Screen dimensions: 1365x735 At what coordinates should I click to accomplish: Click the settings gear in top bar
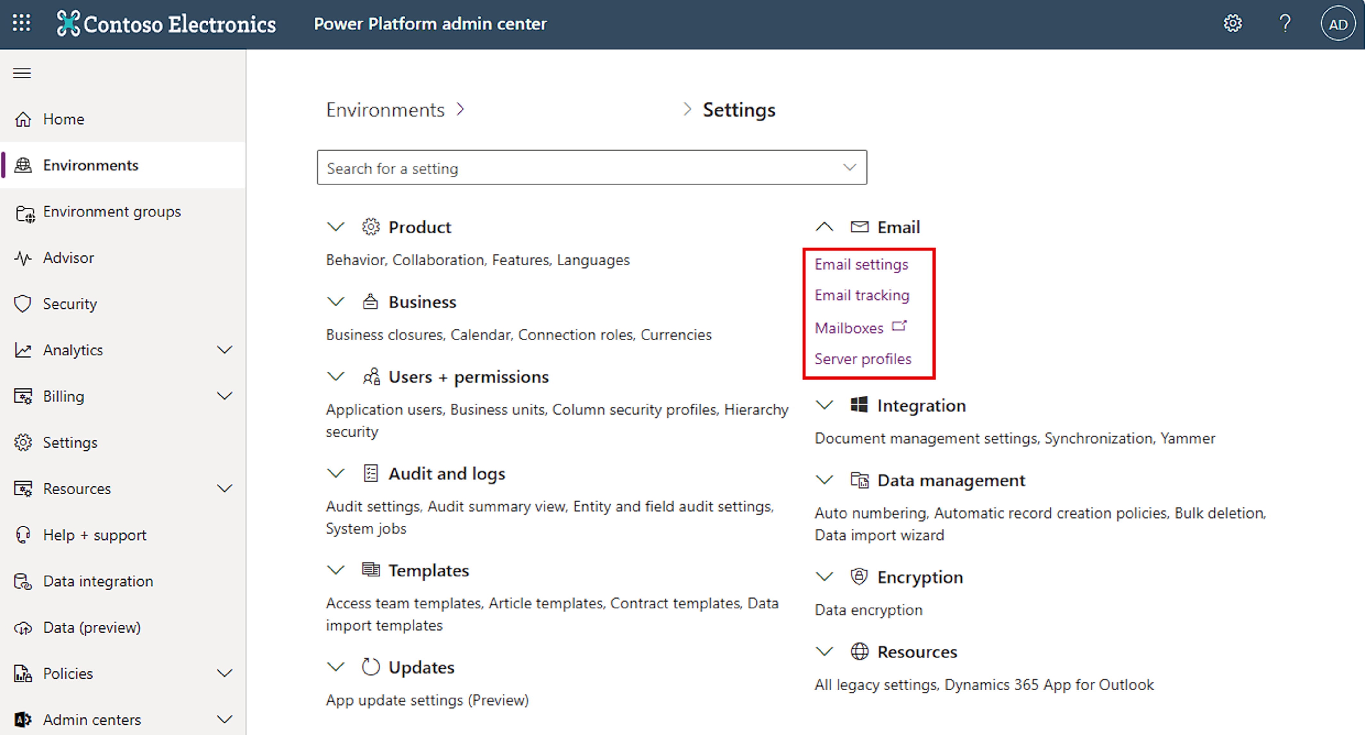click(1232, 23)
